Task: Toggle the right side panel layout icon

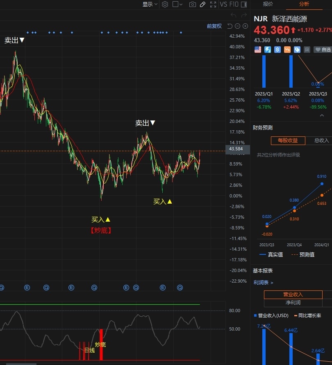Action: 244,4
